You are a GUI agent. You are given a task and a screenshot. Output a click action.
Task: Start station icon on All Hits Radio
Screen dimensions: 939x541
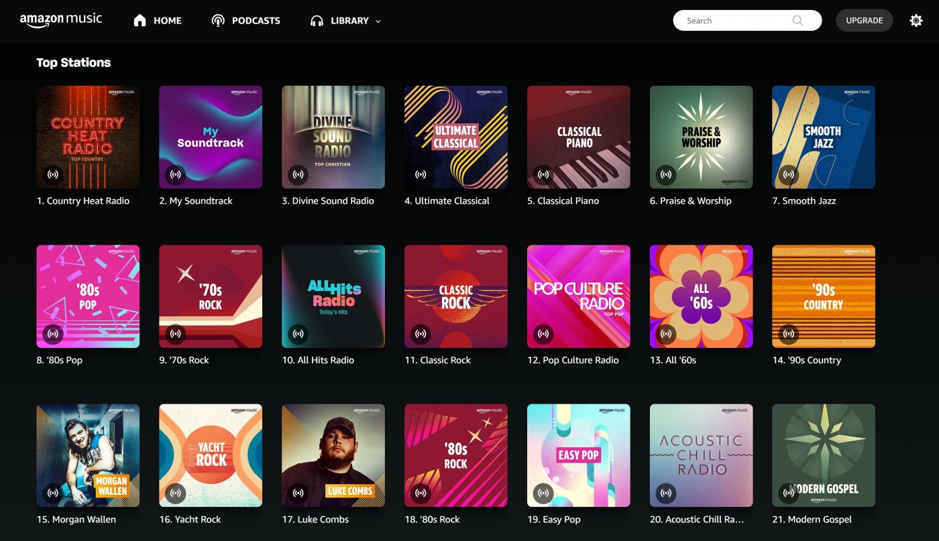pos(298,333)
